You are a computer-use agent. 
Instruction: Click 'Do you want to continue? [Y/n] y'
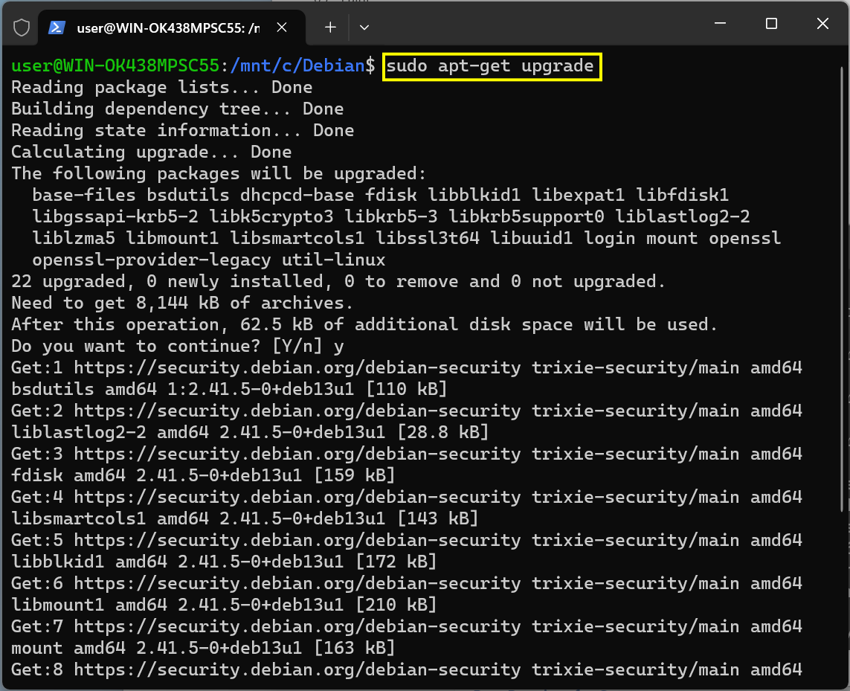pos(177,347)
